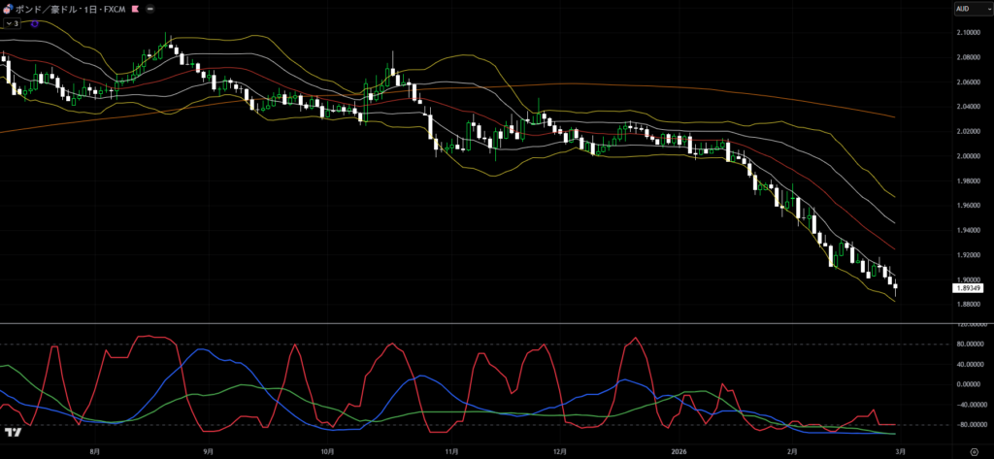Viewport: 994px width, 459px height.
Task: Open the AUD currency dropdown
Action: [971, 9]
